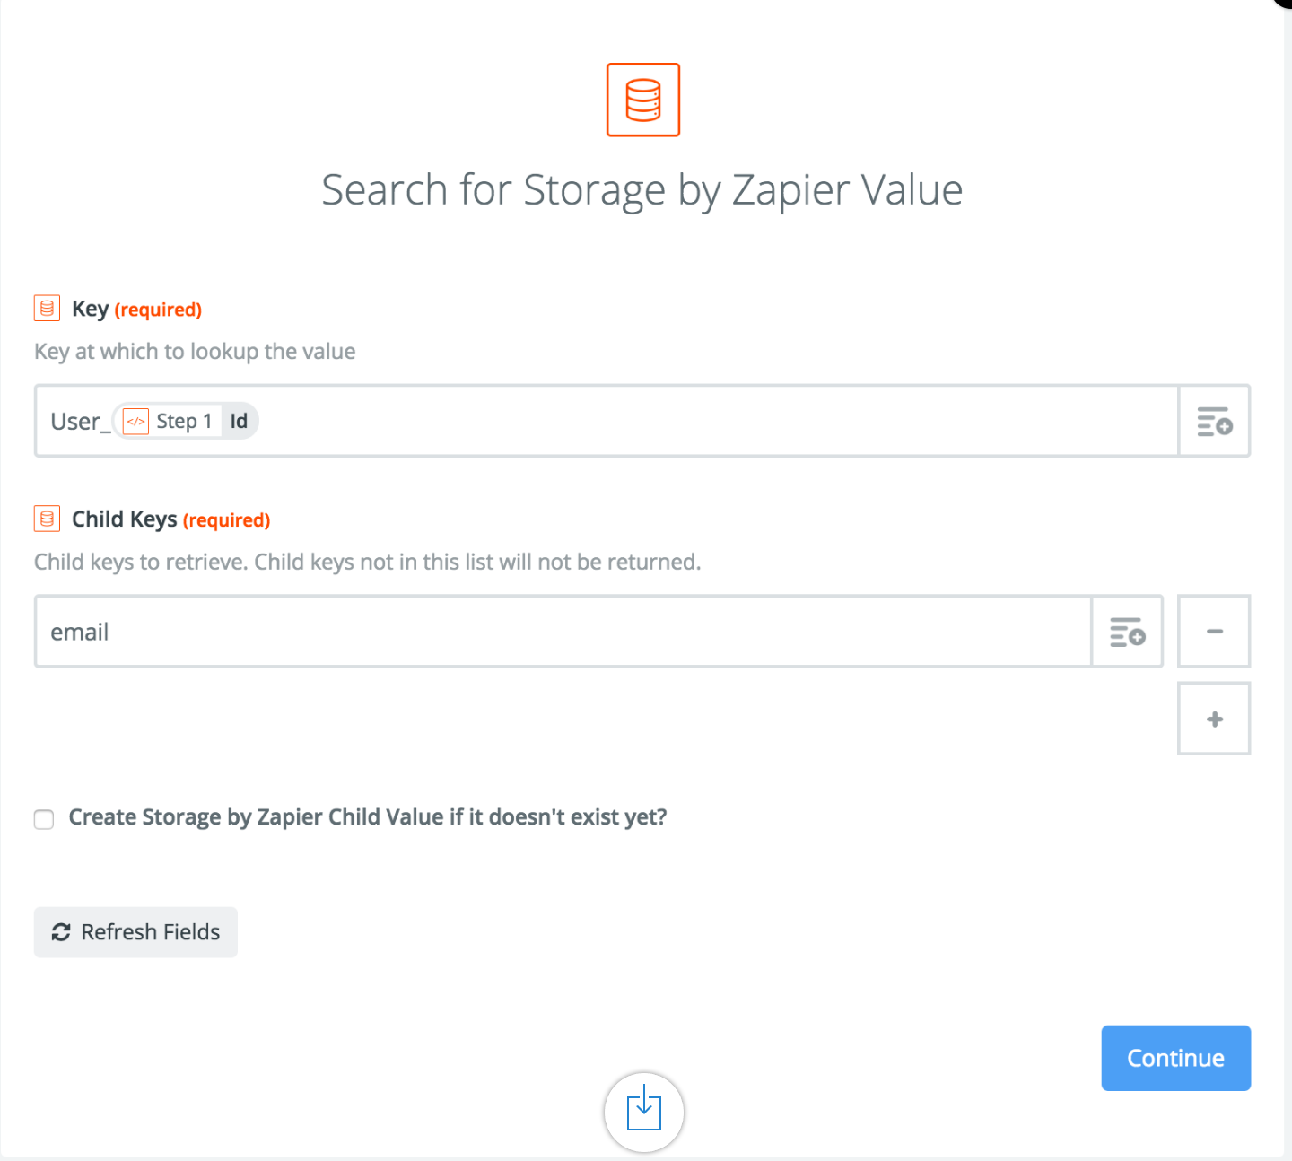
Task: Add another child key row
Action: [x=1214, y=719]
